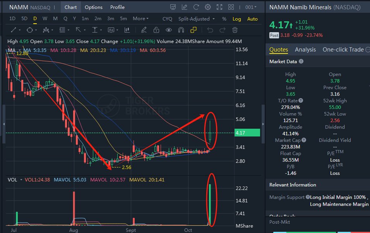Open dropdown arrow beside Fibonacci tool
Screen dimensions: 370x233
pos(69,30)
